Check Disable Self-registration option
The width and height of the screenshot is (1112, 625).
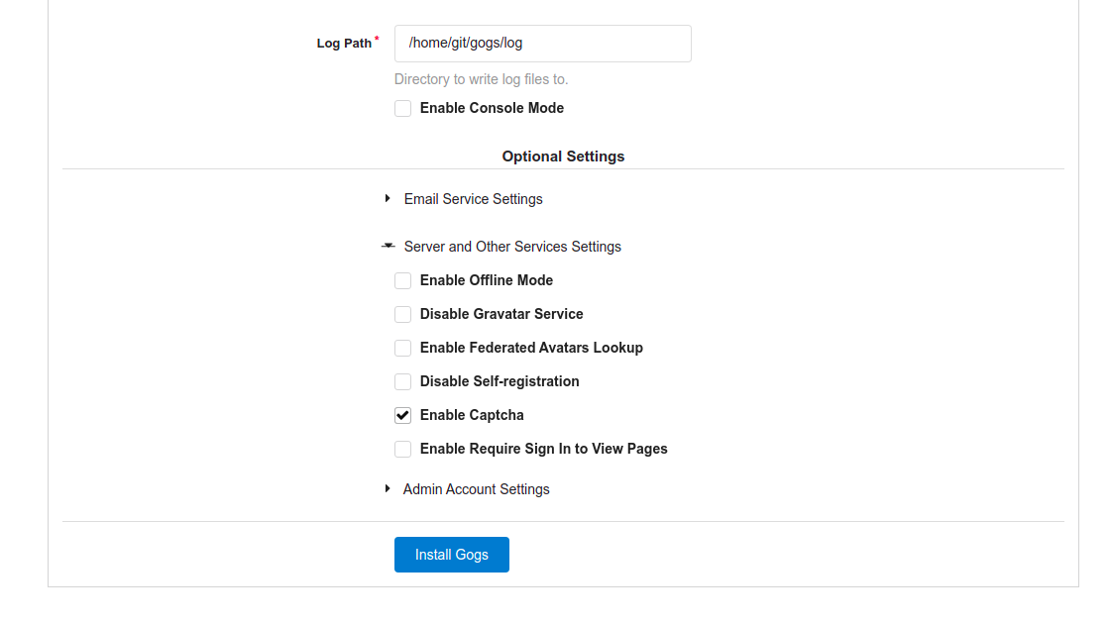click(x=402, y=381)
